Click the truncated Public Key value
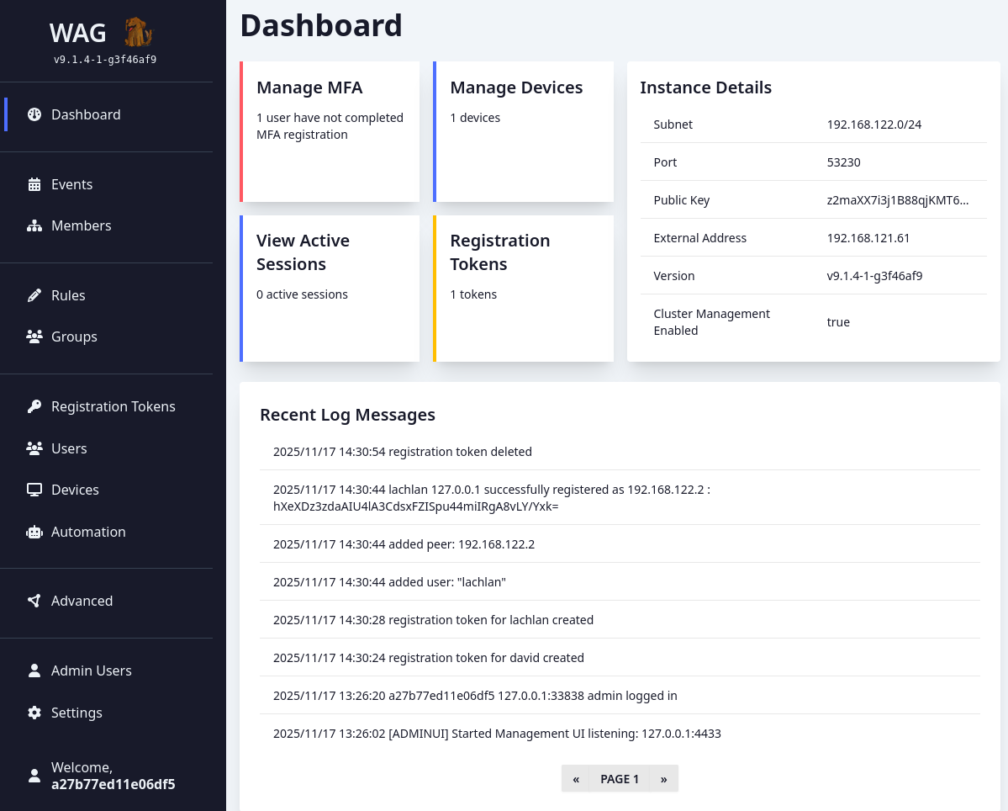The height and width of the screenshot is (811, 1008). [897, 200]
